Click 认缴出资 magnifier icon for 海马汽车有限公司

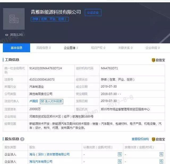120,161
